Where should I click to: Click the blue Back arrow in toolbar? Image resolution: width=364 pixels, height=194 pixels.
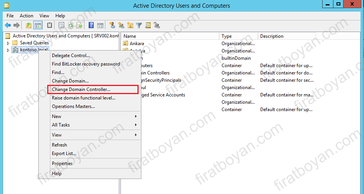[x=8, y=25]
